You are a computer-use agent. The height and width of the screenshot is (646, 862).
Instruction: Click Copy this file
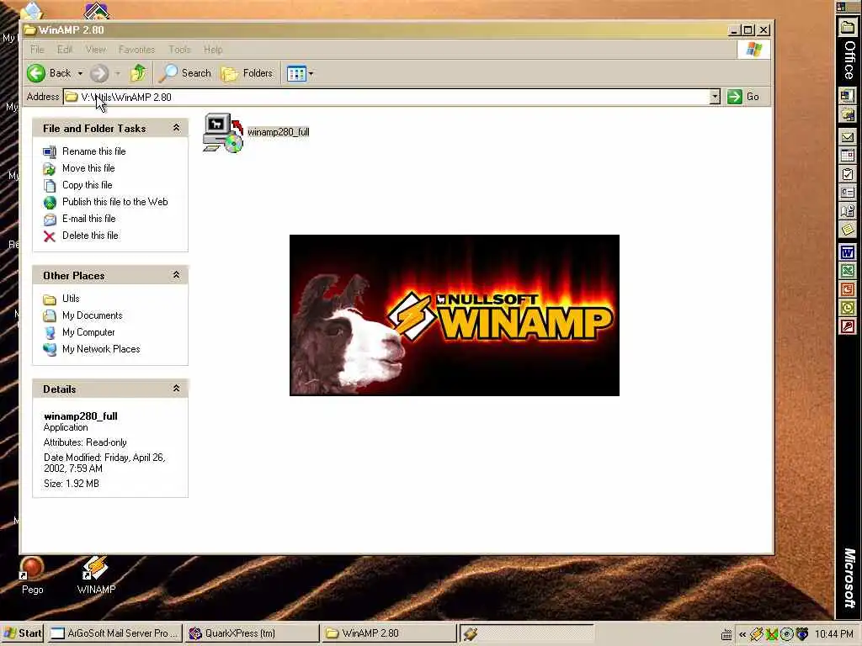88,185
